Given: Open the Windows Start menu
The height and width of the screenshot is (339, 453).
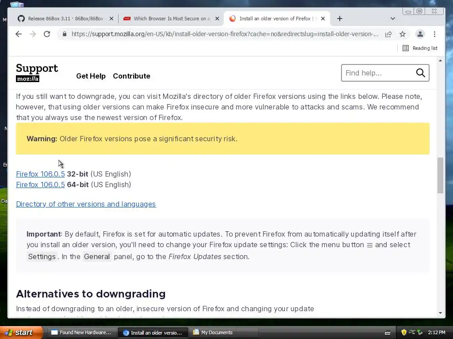Looking at the screenshot, I should (21, 332).
